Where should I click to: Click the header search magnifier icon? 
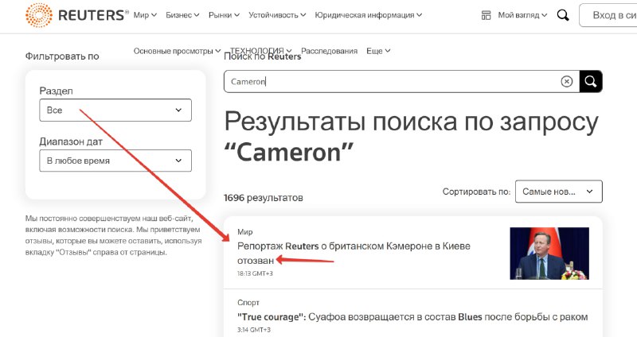563,15
